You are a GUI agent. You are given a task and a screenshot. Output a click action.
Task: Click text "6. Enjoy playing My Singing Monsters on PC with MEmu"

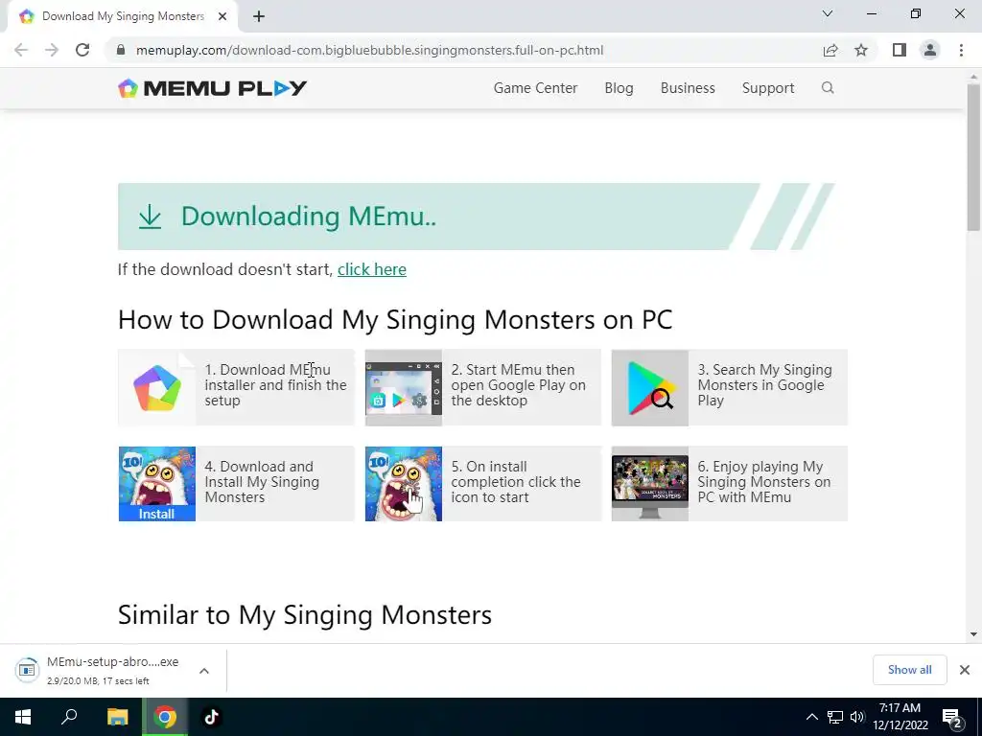click(x=764, y=482)
